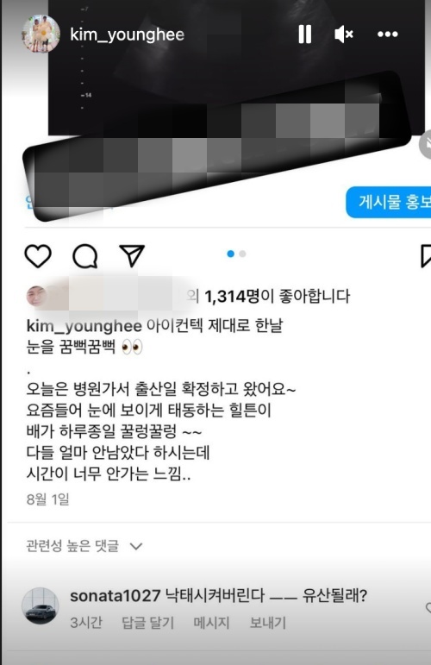Open kim_younghee profile picture
431x665 pixels.
coord(41,34)
